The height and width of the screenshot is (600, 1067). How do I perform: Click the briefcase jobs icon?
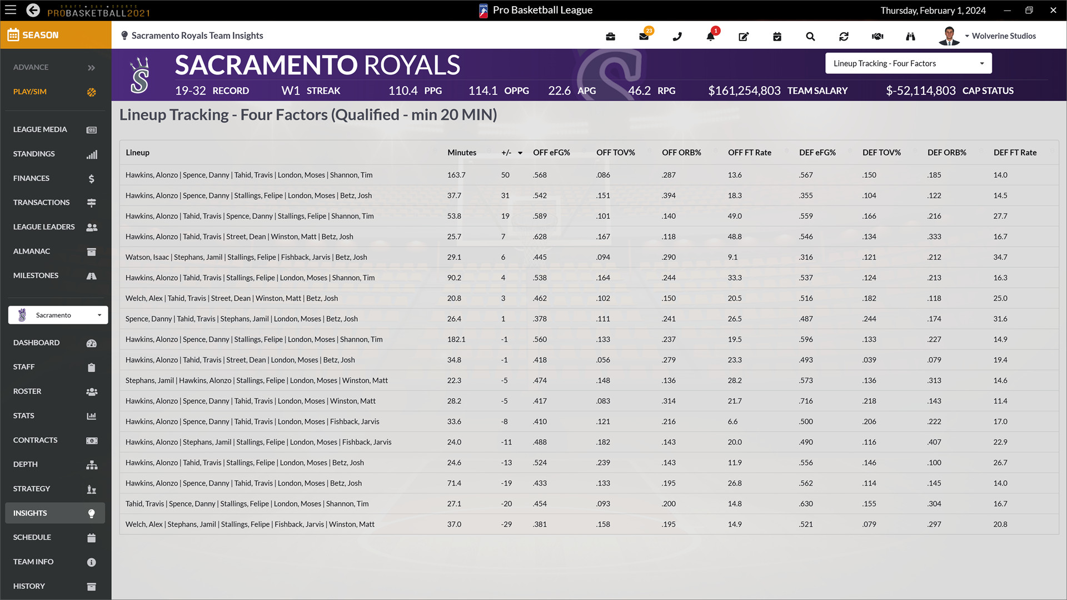tap(610, 36)
